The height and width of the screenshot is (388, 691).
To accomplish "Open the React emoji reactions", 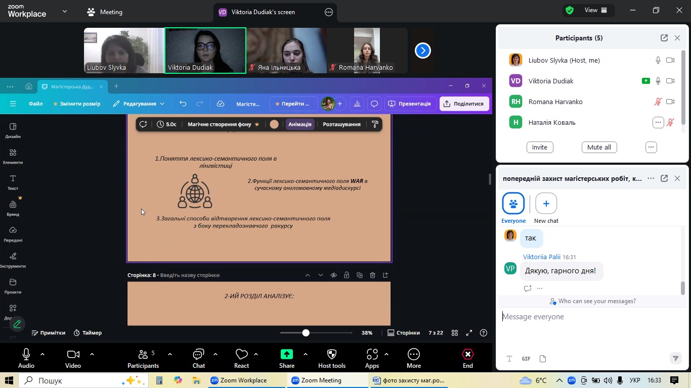I will pyautogui.click(x=241, y=355).
